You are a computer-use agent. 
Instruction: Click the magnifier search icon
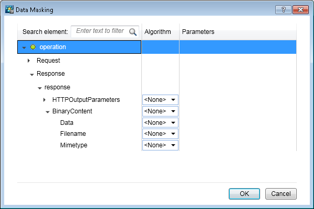[x=132, y=31]
